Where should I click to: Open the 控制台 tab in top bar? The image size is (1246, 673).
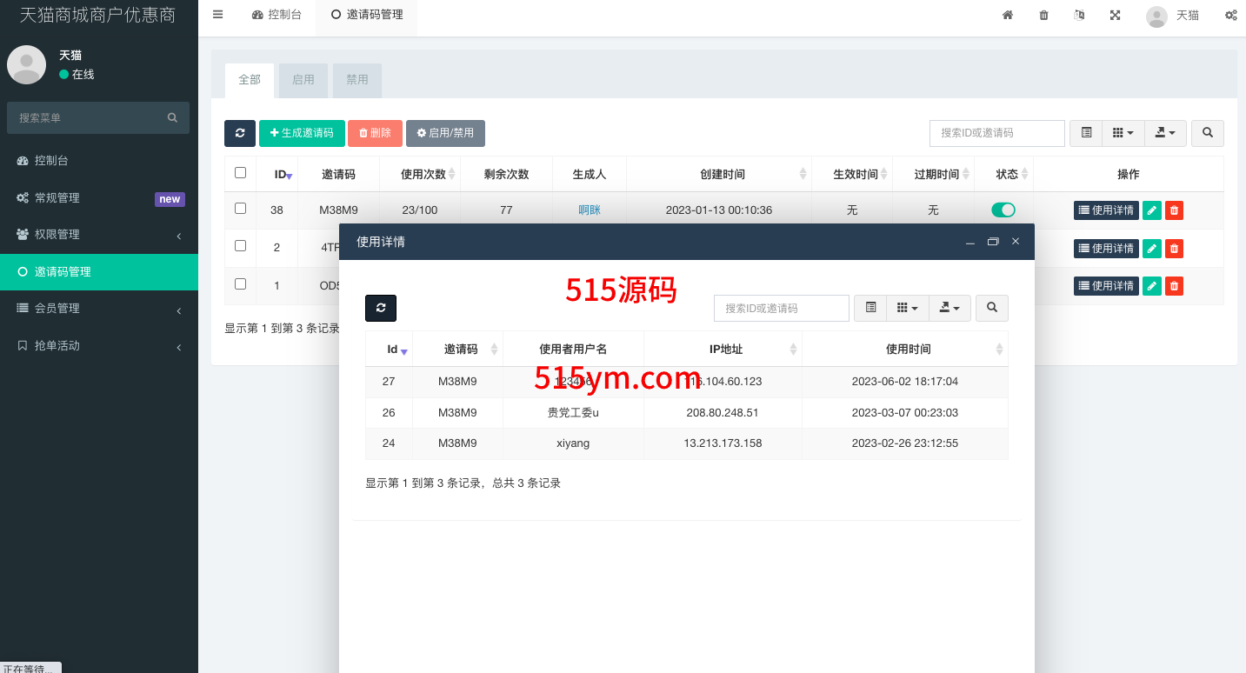click(x=277, y=15)
